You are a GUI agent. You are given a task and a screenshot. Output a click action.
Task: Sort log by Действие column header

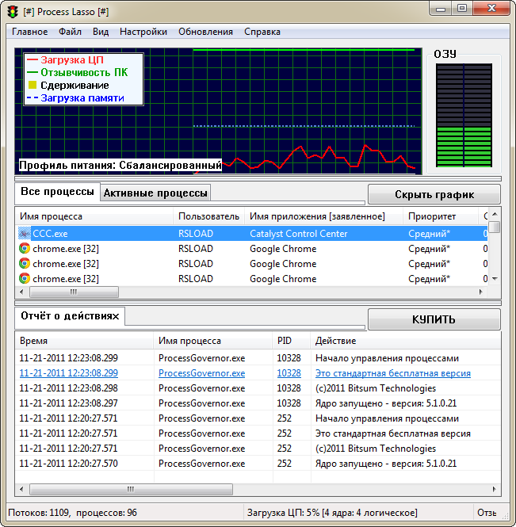[x=405, y=341]
